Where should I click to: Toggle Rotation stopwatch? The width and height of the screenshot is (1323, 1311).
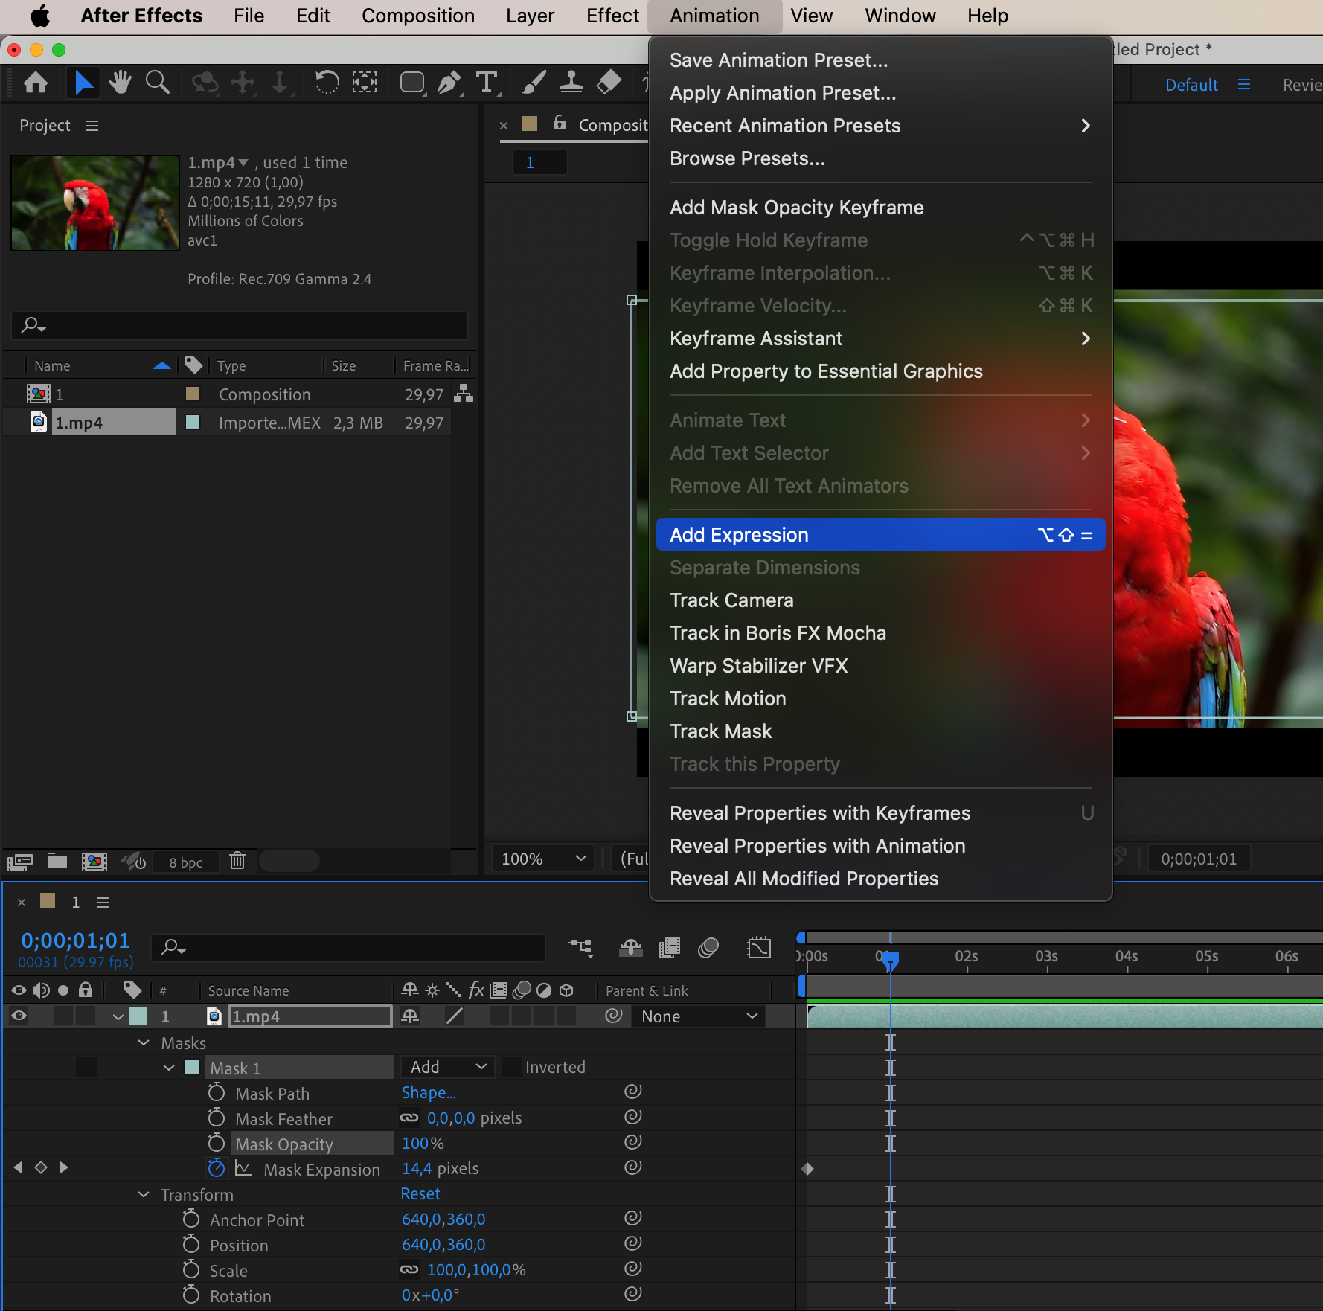pyautogui.click(x=191, y=1295)
